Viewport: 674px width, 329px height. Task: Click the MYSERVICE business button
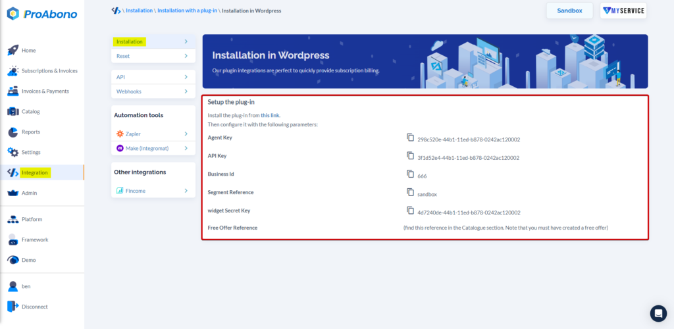623,11
